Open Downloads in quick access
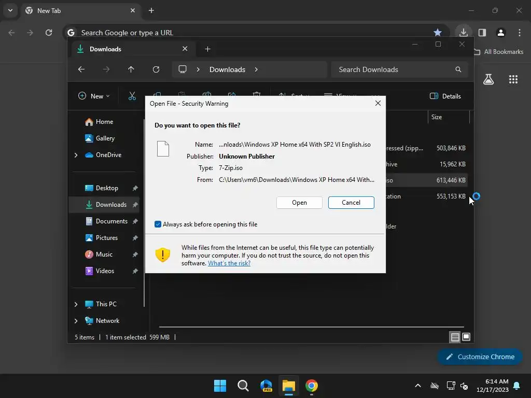The height and width of the screenshot is (398, 531). 111,204
